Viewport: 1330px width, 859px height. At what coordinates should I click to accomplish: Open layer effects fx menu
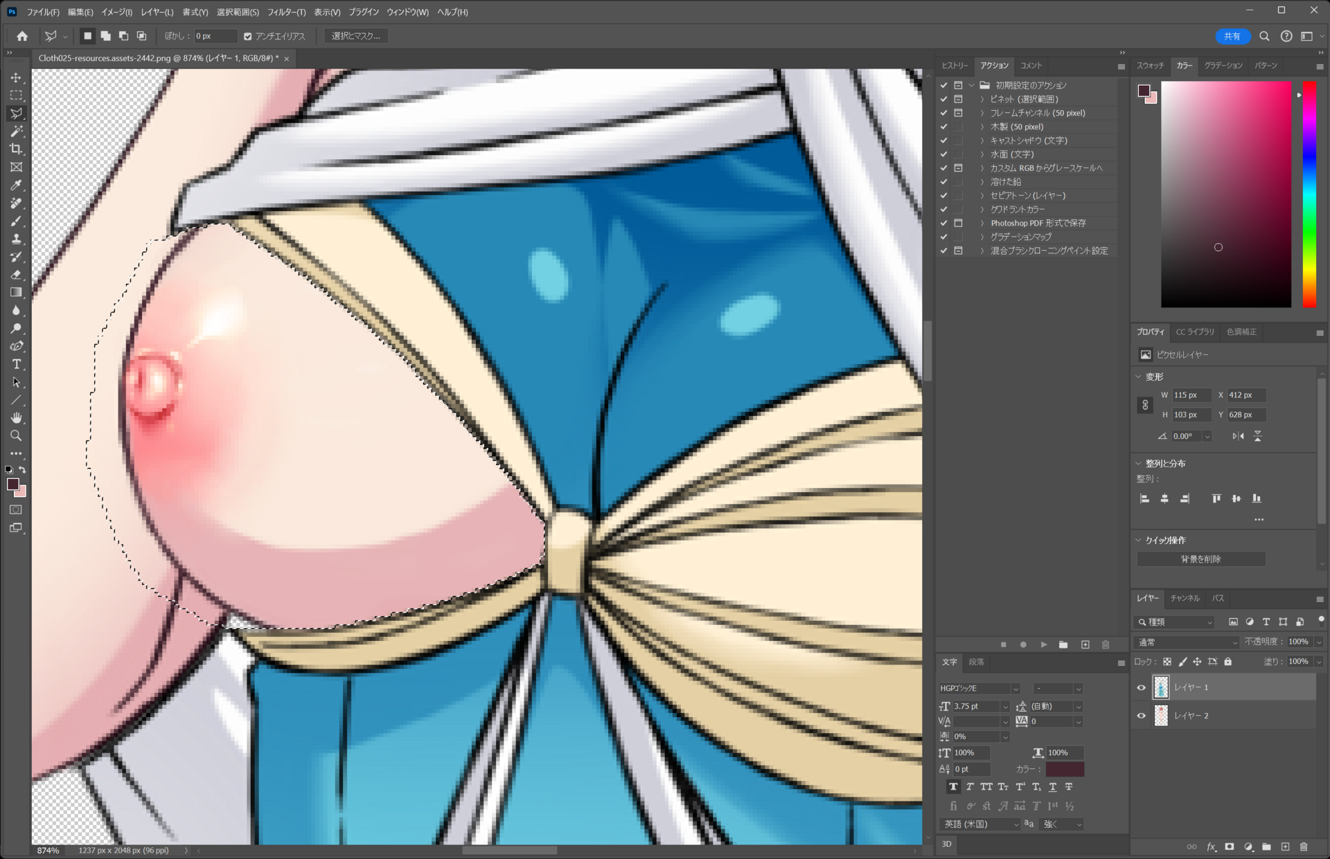tap(1211, 847)
